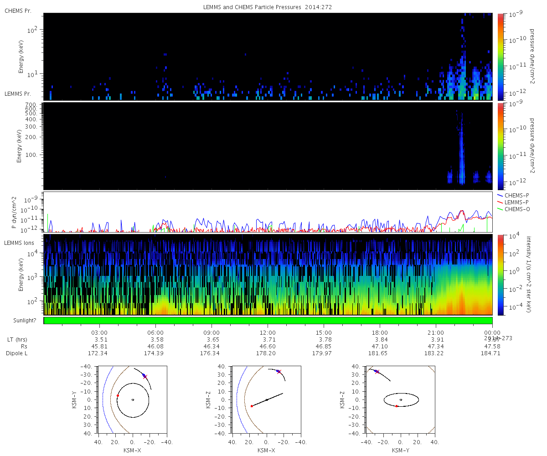Click the green Sunlight indicator bar
The image size is (547, 456).
click(x=268, y=321)
